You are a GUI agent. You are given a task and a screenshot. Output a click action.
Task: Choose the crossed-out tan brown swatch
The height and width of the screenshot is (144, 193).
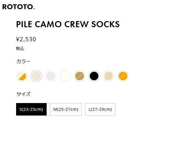[x=79, y=76]
